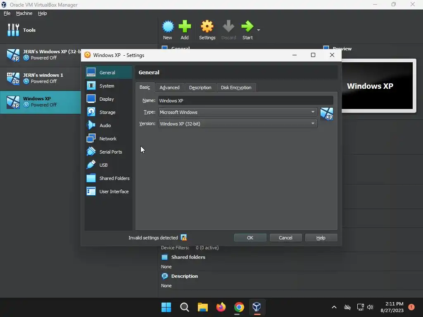Viewport: 423px width, 317px height.
Task: Switch to the Basic tab
Action: click(145, 88)
